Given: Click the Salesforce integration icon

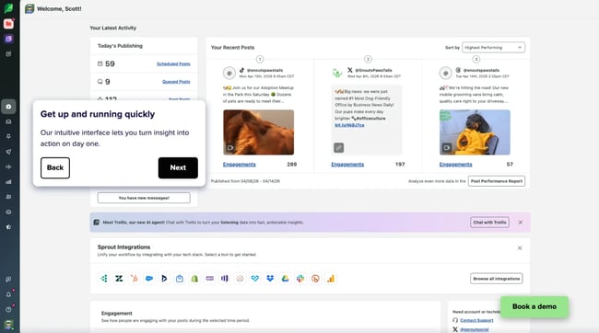Looking at the screenshot, I should [x=149, y=279].
